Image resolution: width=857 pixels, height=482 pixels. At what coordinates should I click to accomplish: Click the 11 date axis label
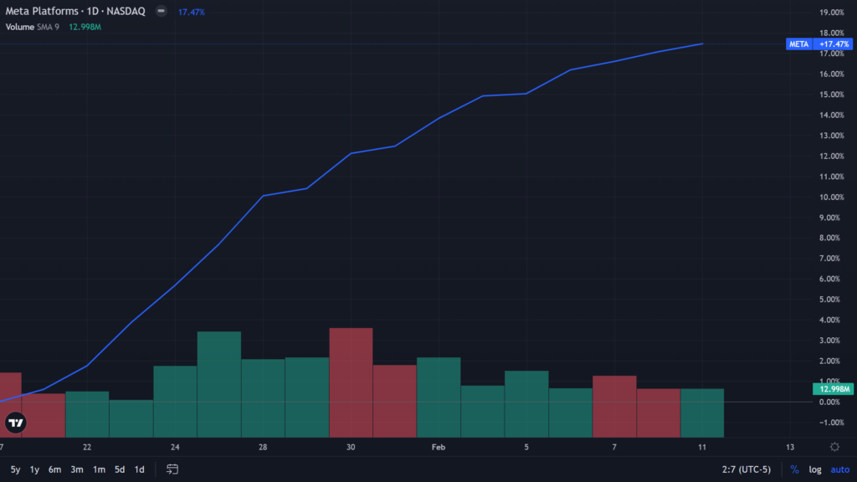point(702,447)
